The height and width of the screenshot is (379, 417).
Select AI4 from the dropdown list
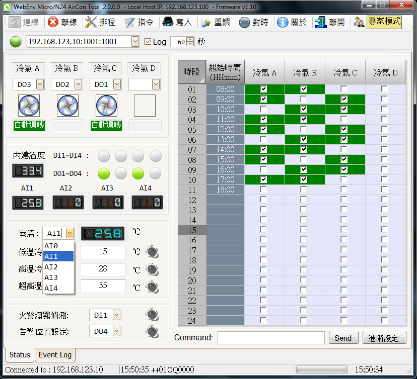58,288
